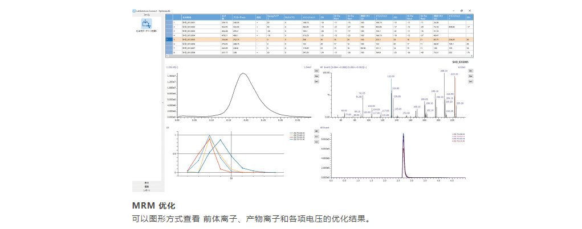Switch to the 表示 section at the bottom left
The image size is (582, 229).
[147, 183]
